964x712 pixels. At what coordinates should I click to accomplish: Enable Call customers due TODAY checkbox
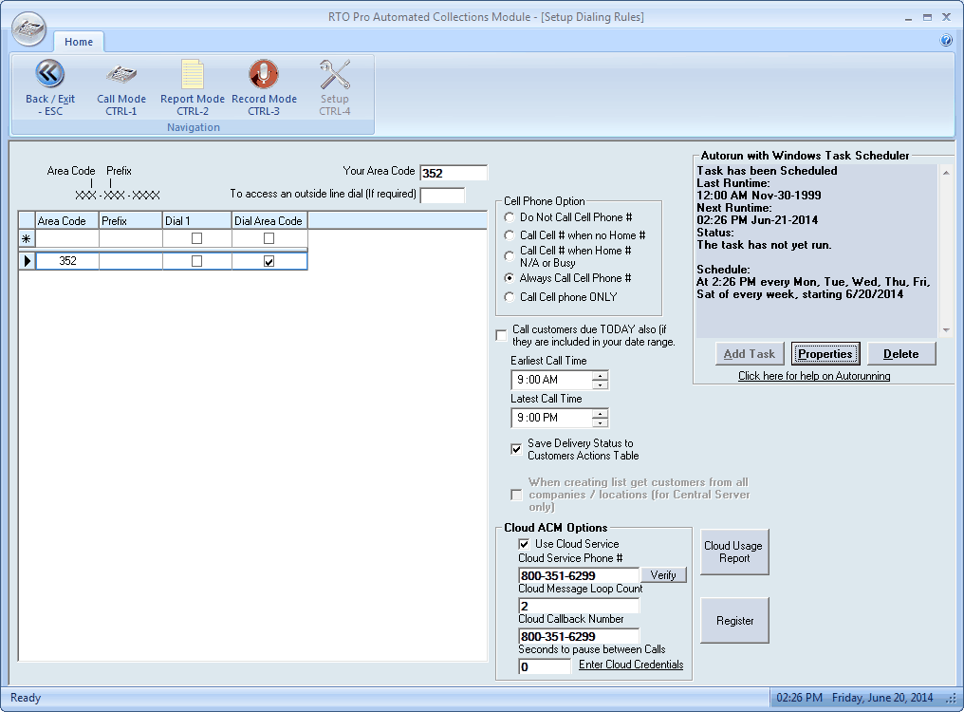coord(501,335)
